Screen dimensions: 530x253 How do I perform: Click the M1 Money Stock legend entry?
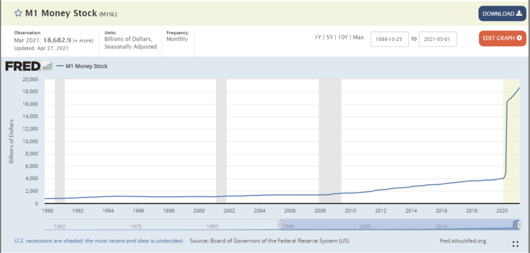click(81, 66)
